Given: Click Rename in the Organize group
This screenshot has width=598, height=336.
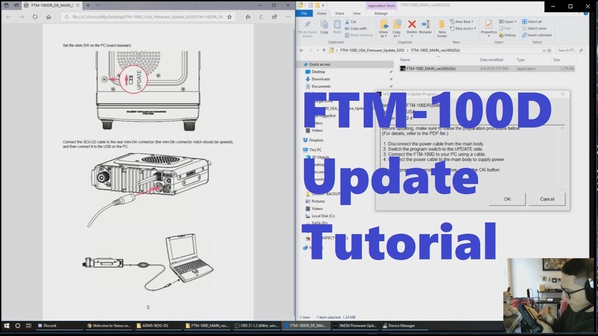Looking at the screenshot, I should tap(425, 27).
